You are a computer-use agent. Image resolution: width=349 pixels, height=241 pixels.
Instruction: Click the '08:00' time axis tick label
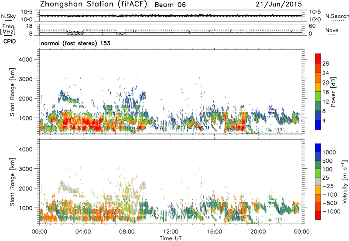coord(127,232)
